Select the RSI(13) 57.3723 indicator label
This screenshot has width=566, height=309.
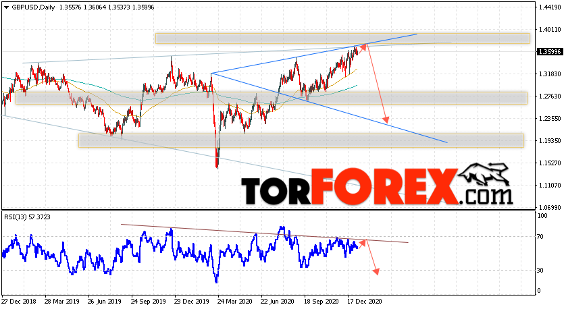pos(27,217)
